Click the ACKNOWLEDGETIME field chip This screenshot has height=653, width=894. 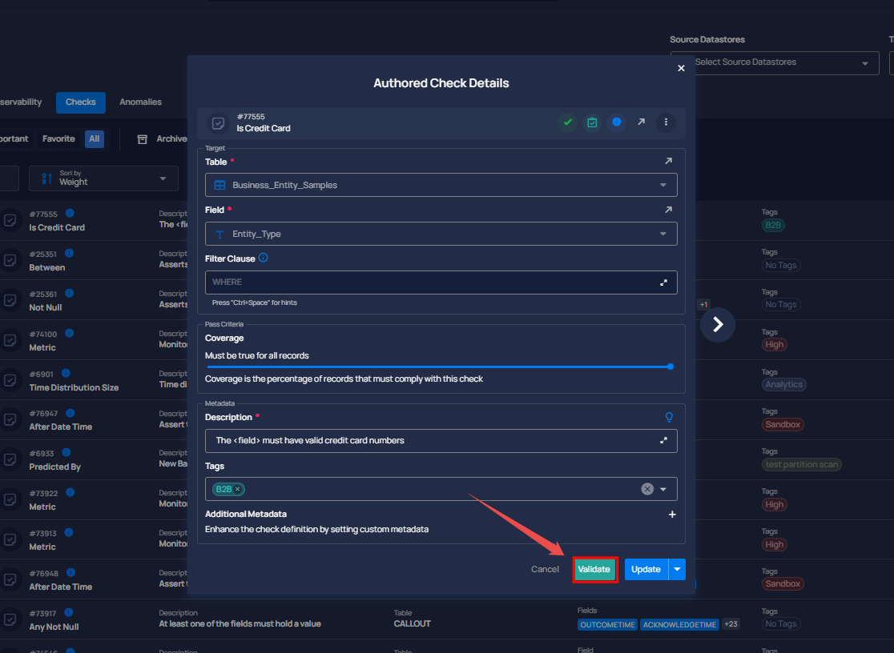click(679, 624)
